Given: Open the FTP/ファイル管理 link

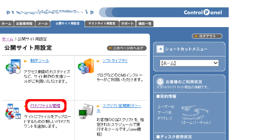Looking at the screenshot, I should click(45, 106).
